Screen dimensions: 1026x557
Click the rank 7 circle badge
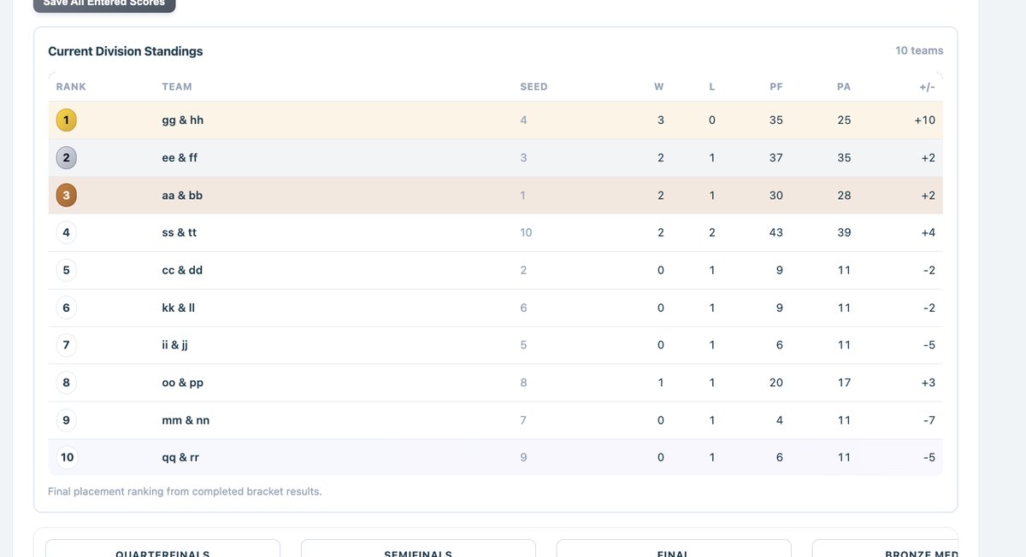[x=67, y=345]
